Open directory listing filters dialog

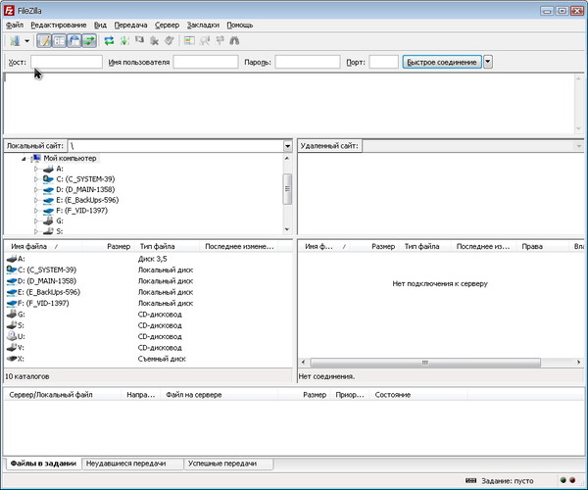[189, 41]
